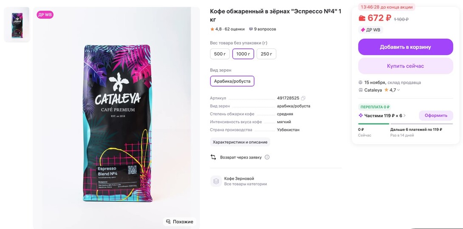Choose the Арабика/робуста bean type

pos(232,81)
